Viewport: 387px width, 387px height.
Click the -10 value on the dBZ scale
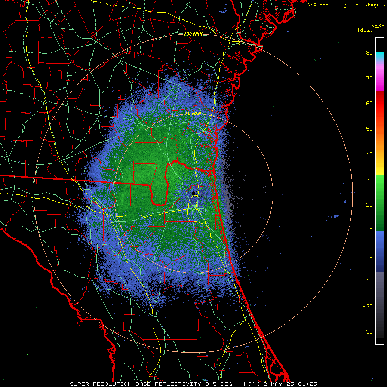click(368, 281)
